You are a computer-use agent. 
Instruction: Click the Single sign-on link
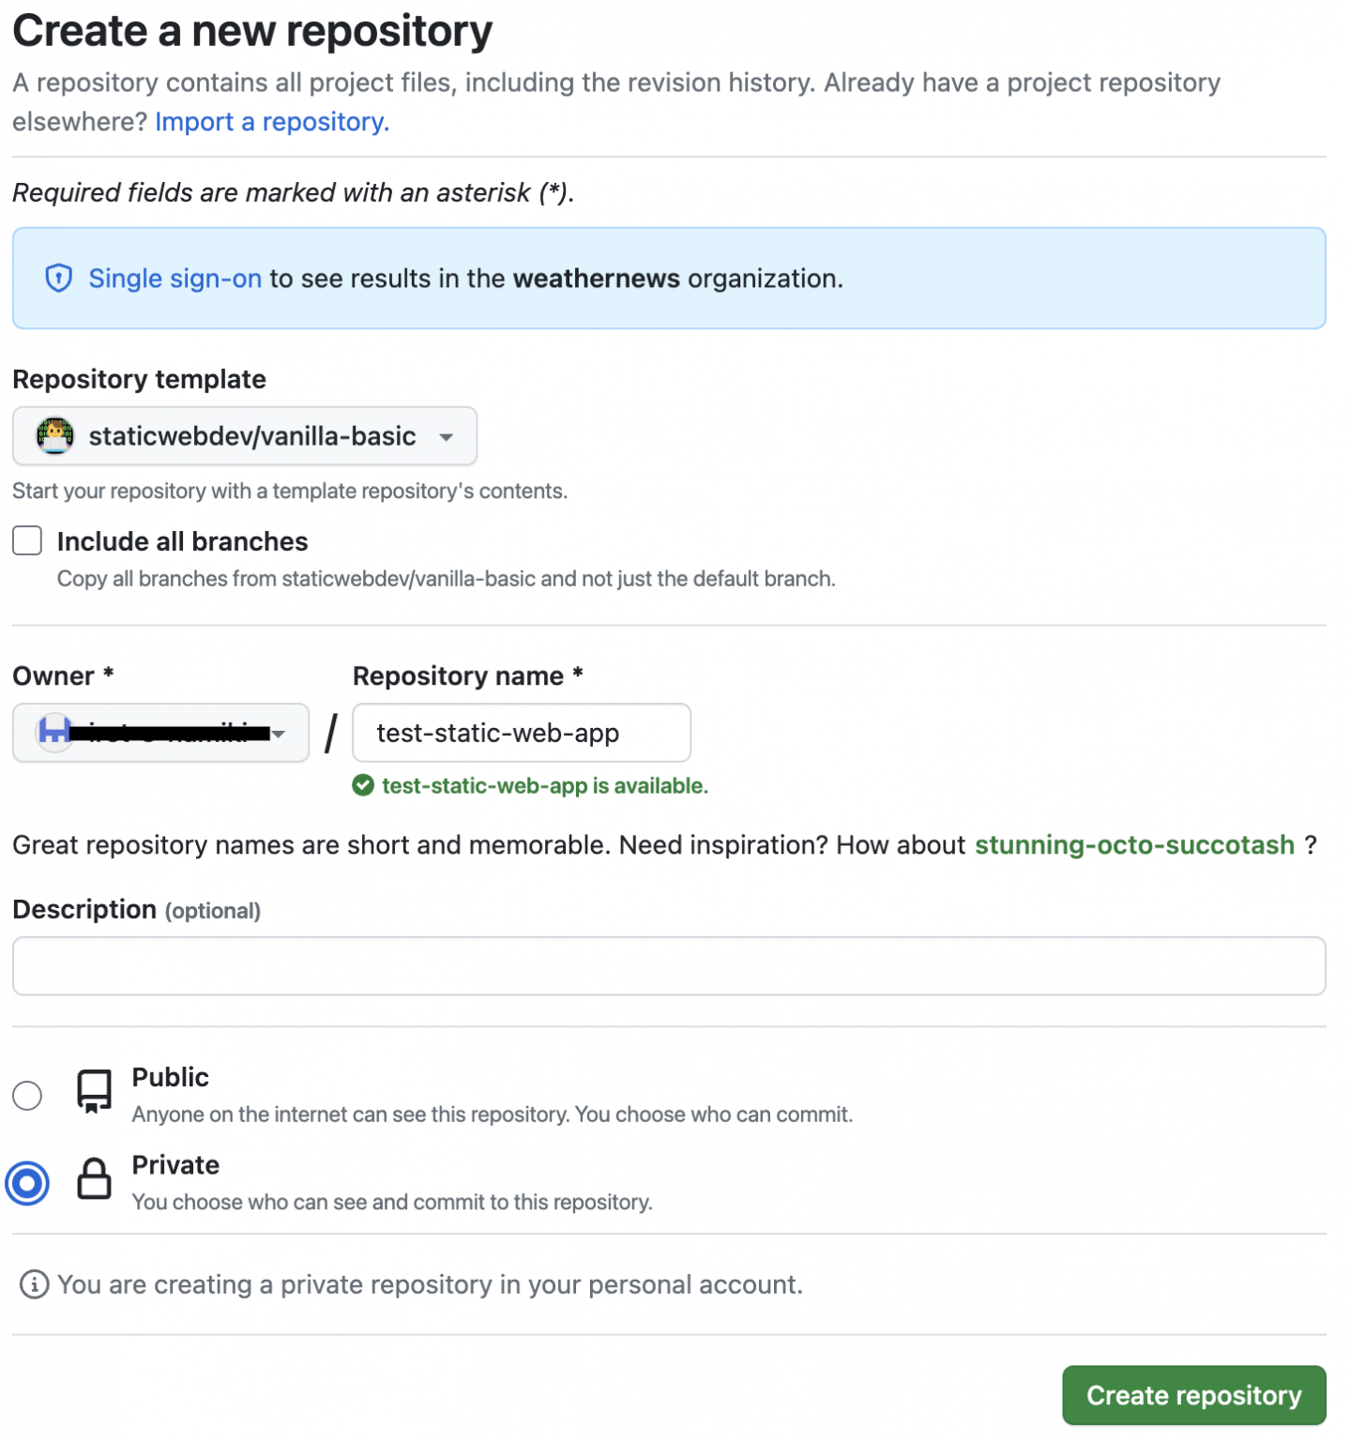(x=174, y=279)
